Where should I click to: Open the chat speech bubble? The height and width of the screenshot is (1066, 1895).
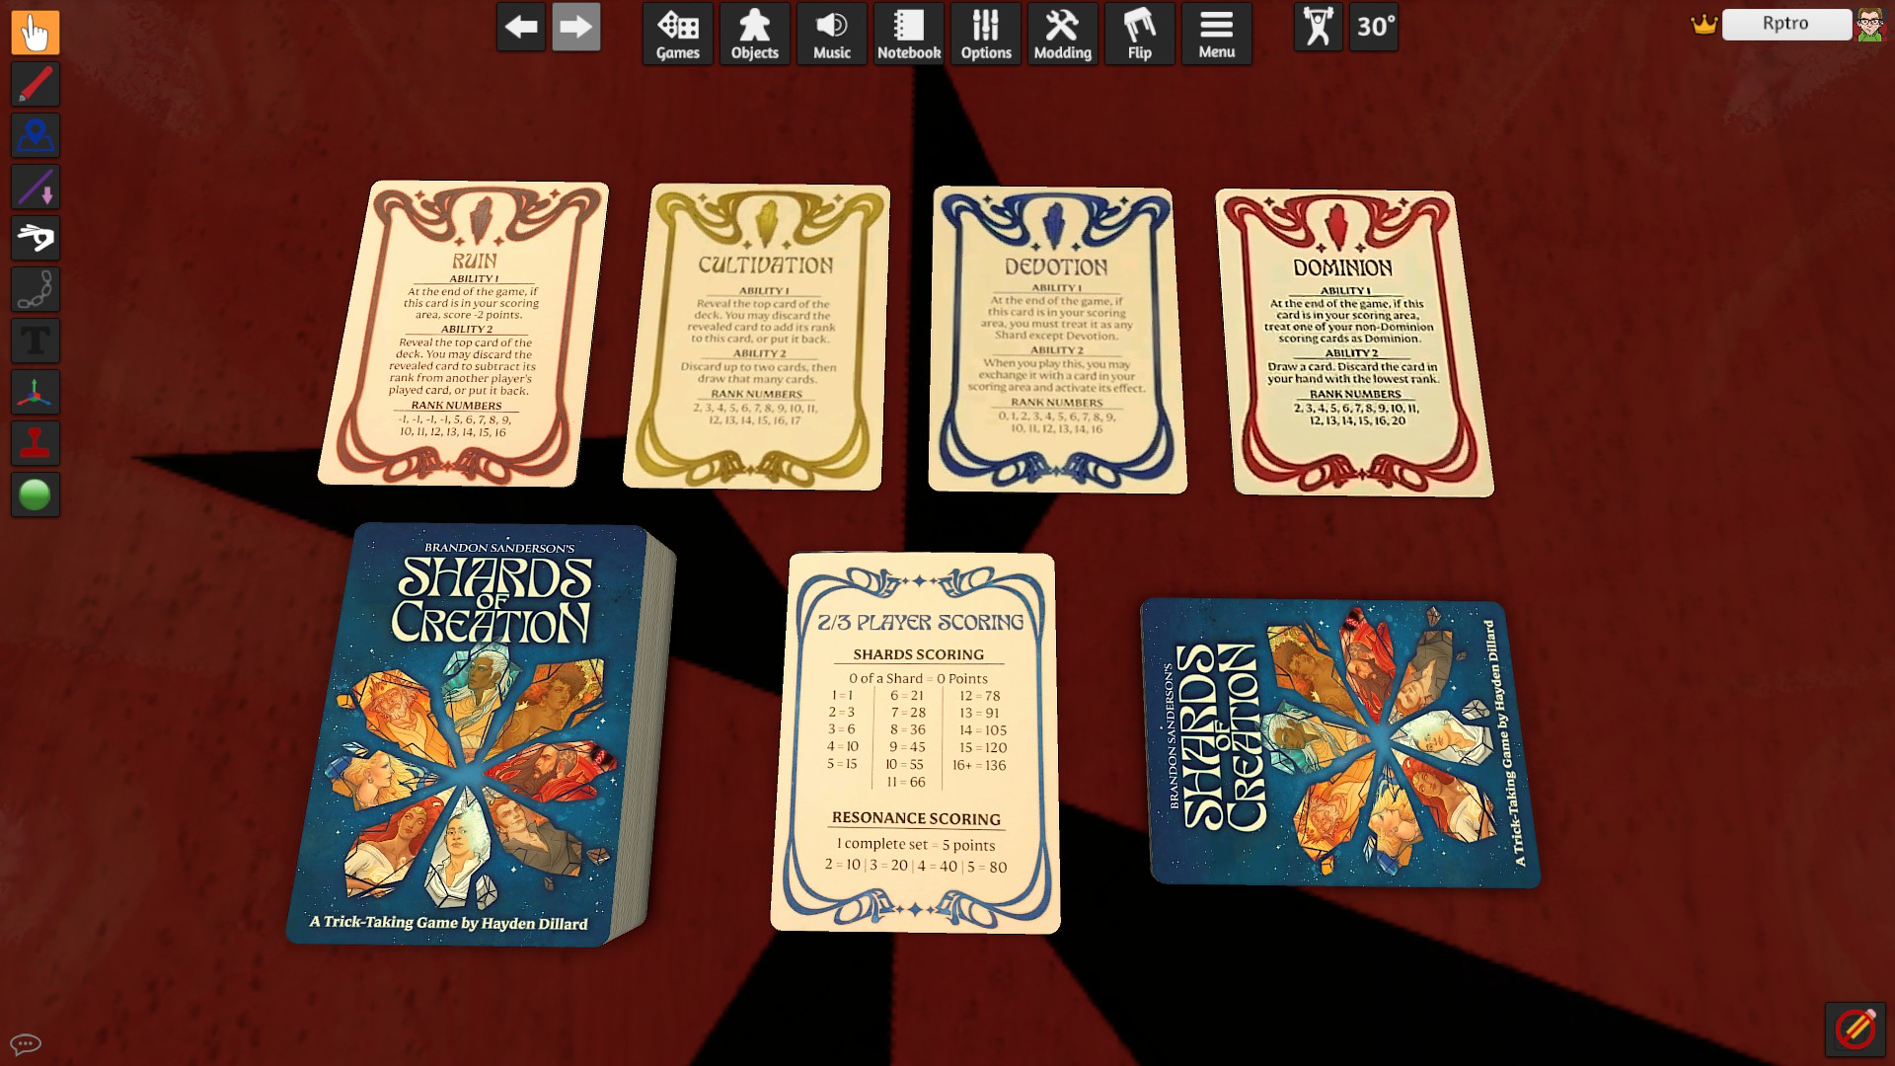(x=25, y=1043)
